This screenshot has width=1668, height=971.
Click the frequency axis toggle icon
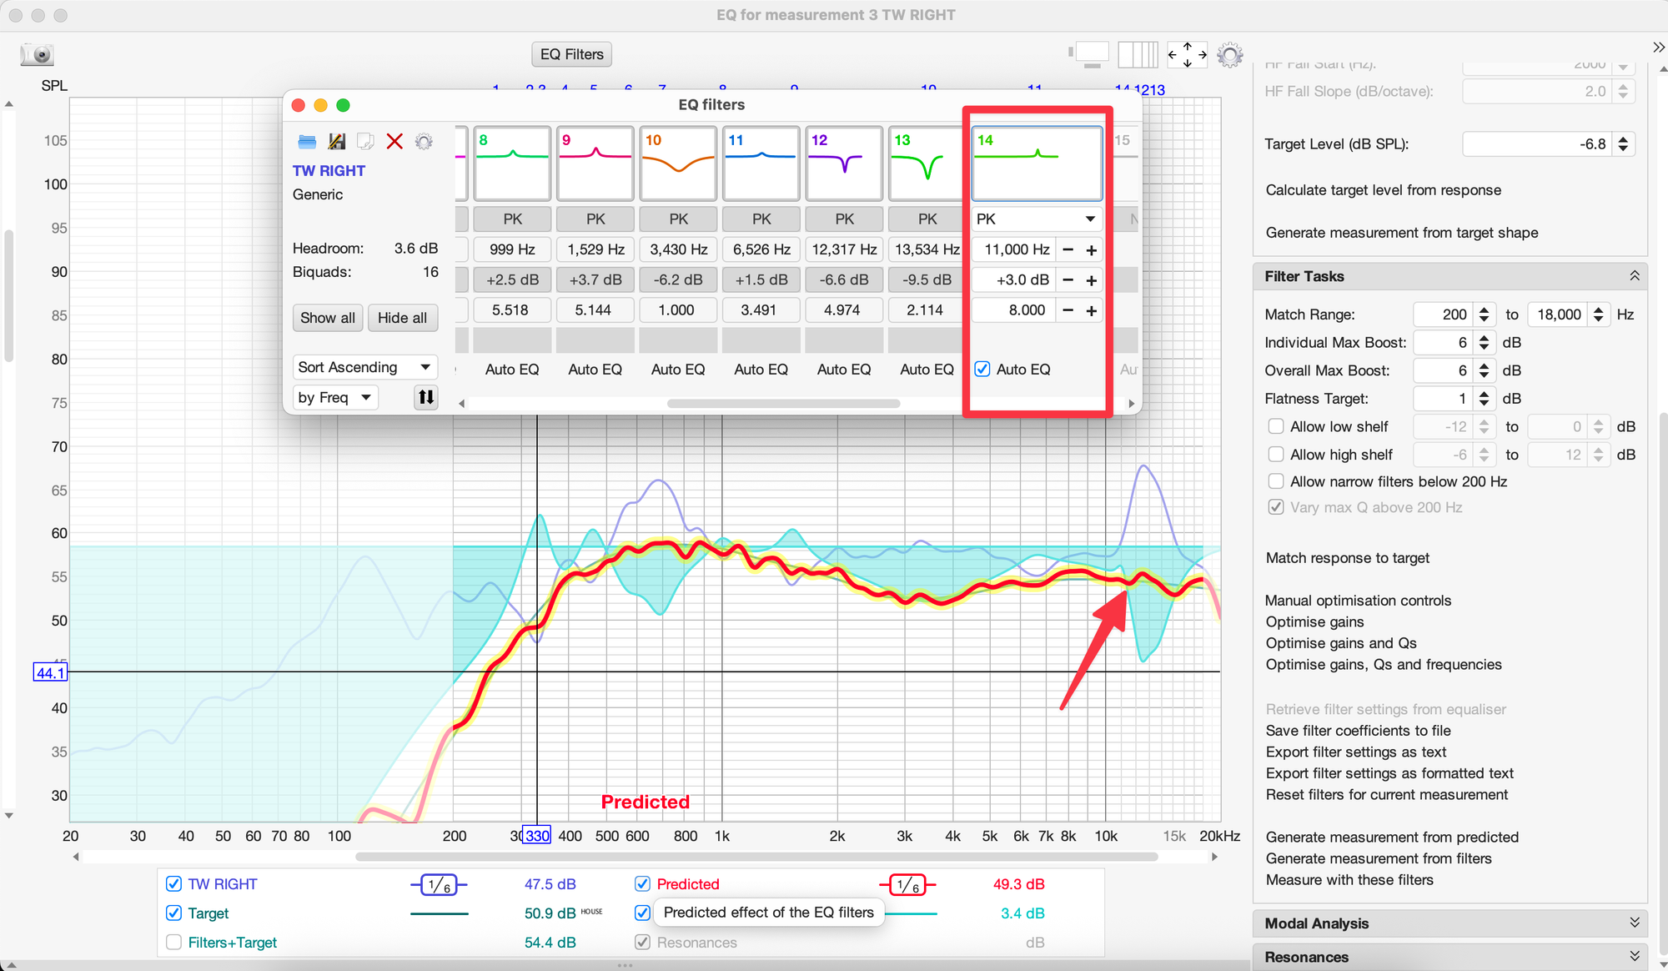tap(1138, 55)
